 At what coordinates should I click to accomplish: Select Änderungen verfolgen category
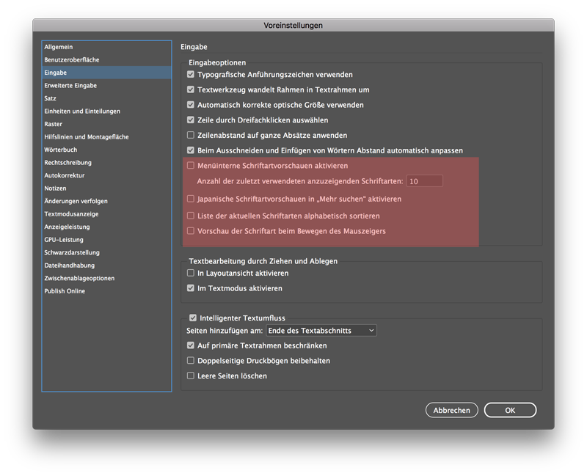tap(106, 201)
